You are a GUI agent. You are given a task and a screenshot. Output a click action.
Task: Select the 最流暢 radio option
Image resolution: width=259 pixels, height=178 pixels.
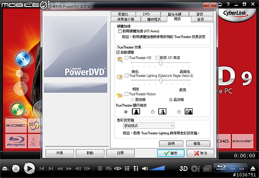171,100
